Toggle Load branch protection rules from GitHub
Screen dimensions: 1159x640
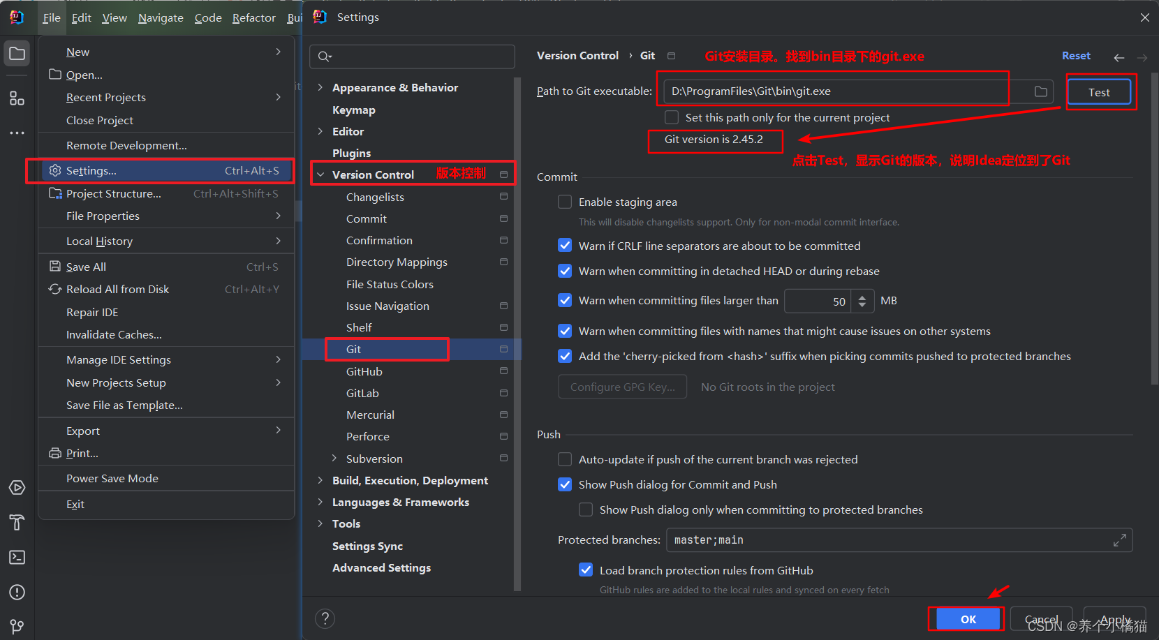(586, 570)
